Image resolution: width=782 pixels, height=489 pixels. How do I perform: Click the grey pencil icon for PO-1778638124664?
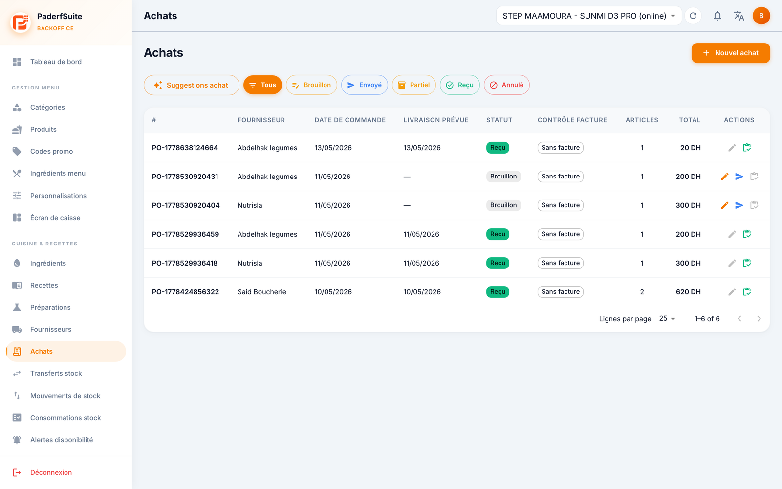(x=732, y=148)
